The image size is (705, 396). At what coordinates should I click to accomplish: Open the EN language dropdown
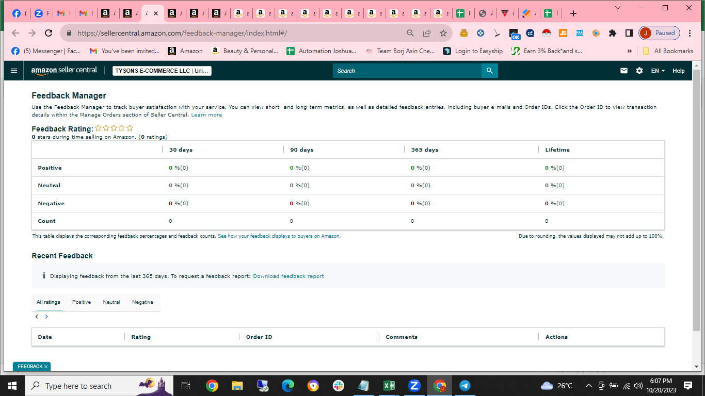[658, 71]
